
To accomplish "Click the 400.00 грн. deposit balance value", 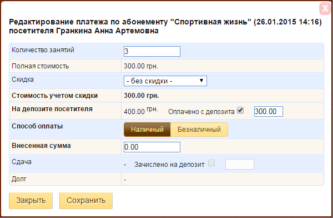I will (x=141, y=111).
